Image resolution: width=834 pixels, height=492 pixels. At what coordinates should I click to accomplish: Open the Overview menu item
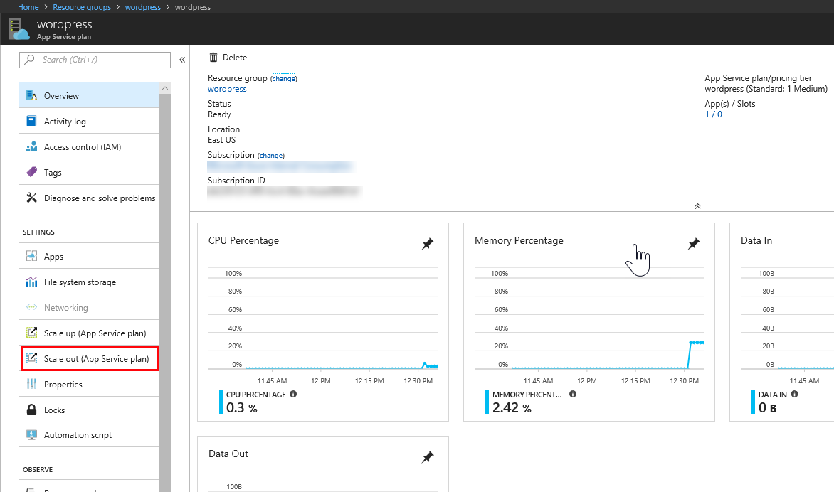click(90, 96)
